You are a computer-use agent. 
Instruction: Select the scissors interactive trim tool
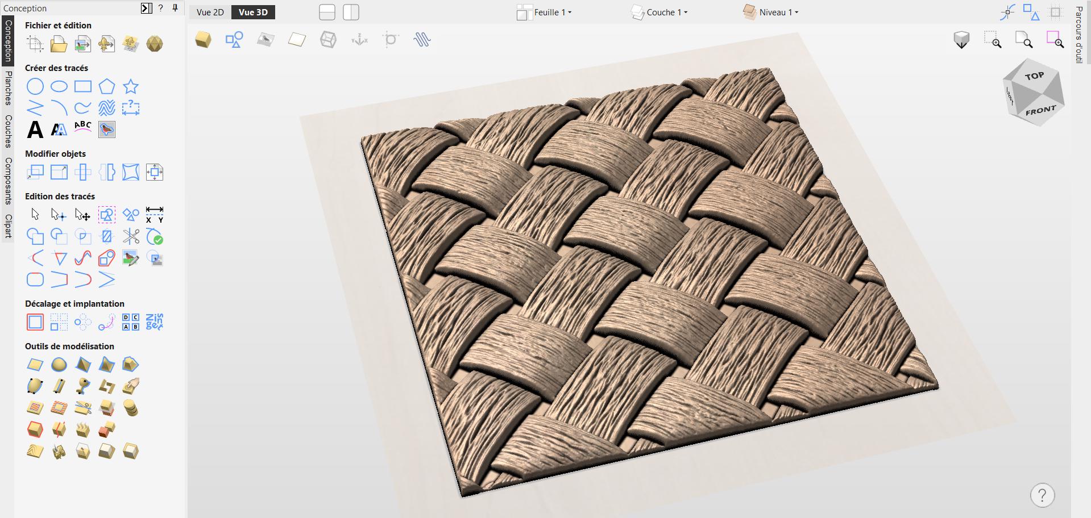click(131, 236)
